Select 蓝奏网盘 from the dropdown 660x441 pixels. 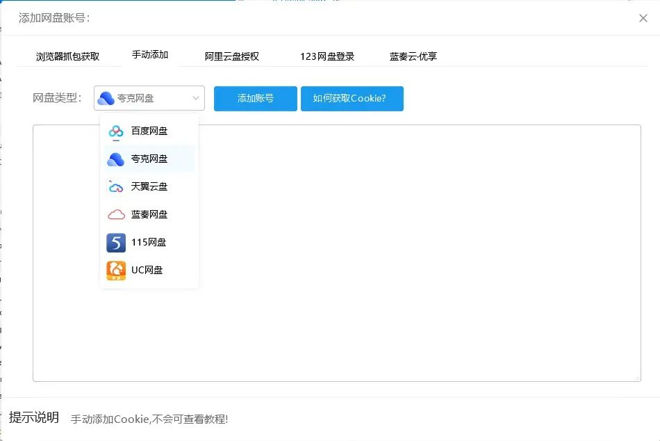pyautogui.click(x=149, y=215)
